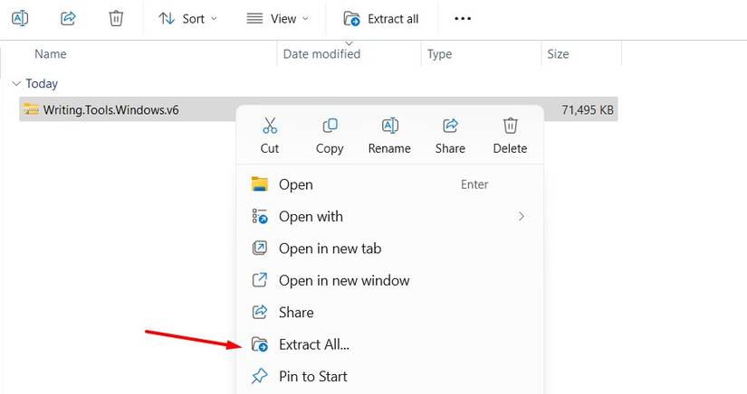Click the Date modified column header
Viewport: 747px width, 394px height.
point(321,53)
